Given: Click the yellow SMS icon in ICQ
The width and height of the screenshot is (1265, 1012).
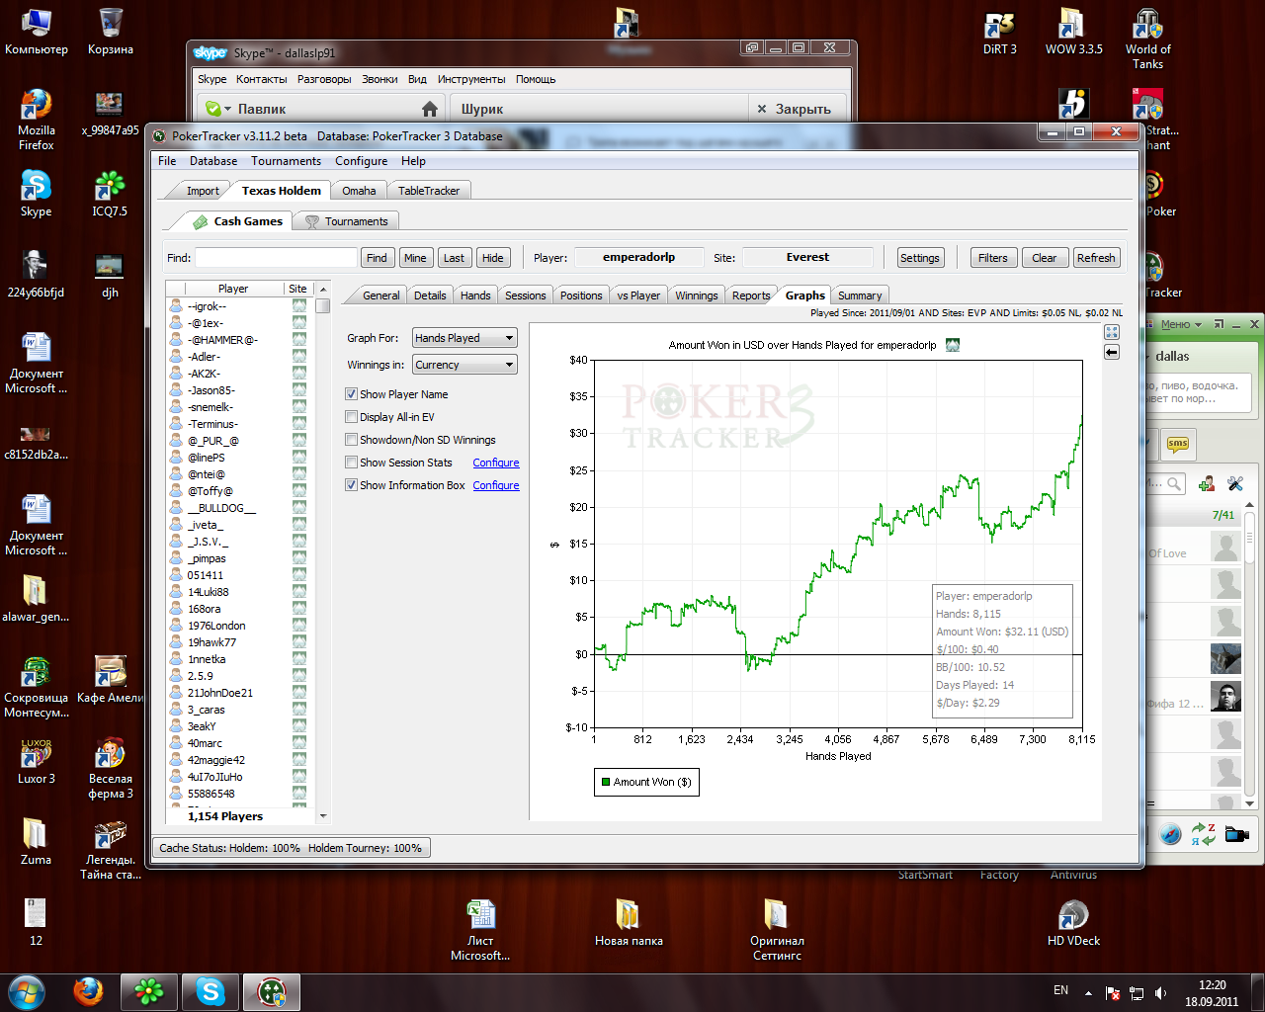Looking at the screenshot, I should (1177, 444).
